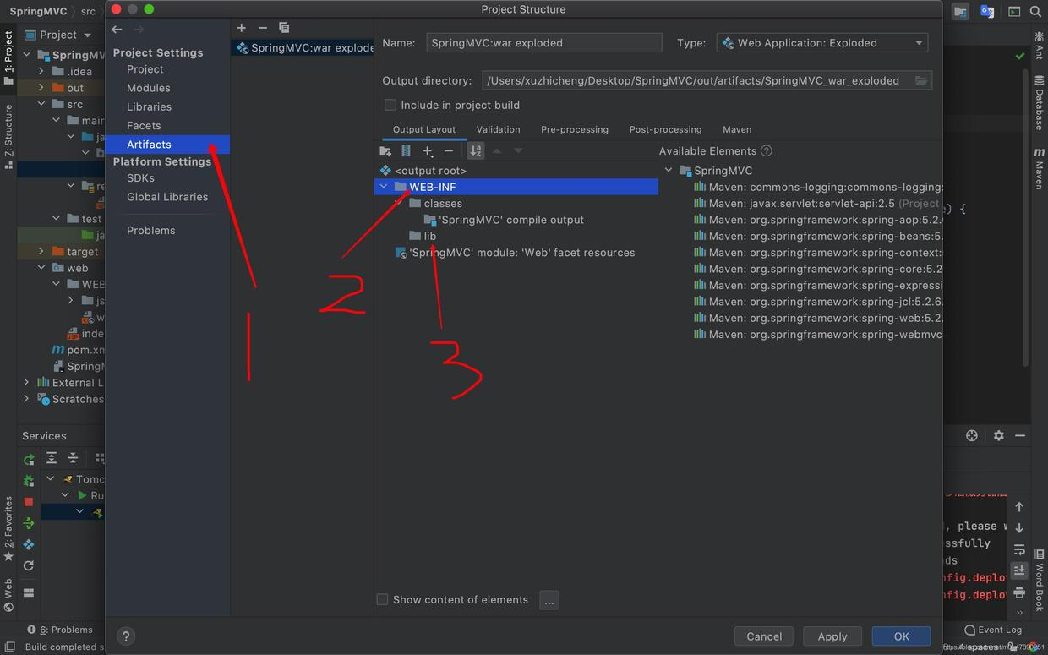Expand all services in Services toolbar

coord(52,458)
